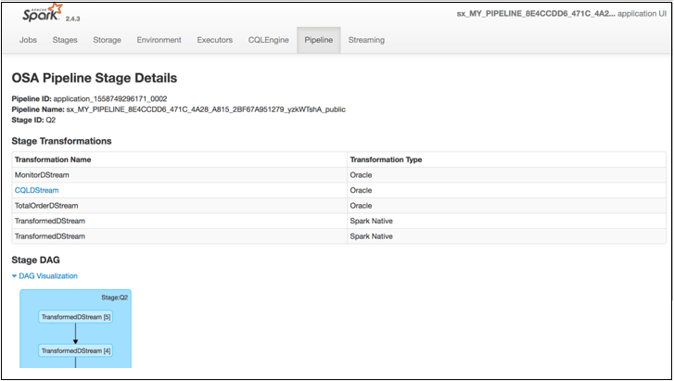Click the Stage Transformations heading
This screenshot has height=381, width=674.
[61, 141]
